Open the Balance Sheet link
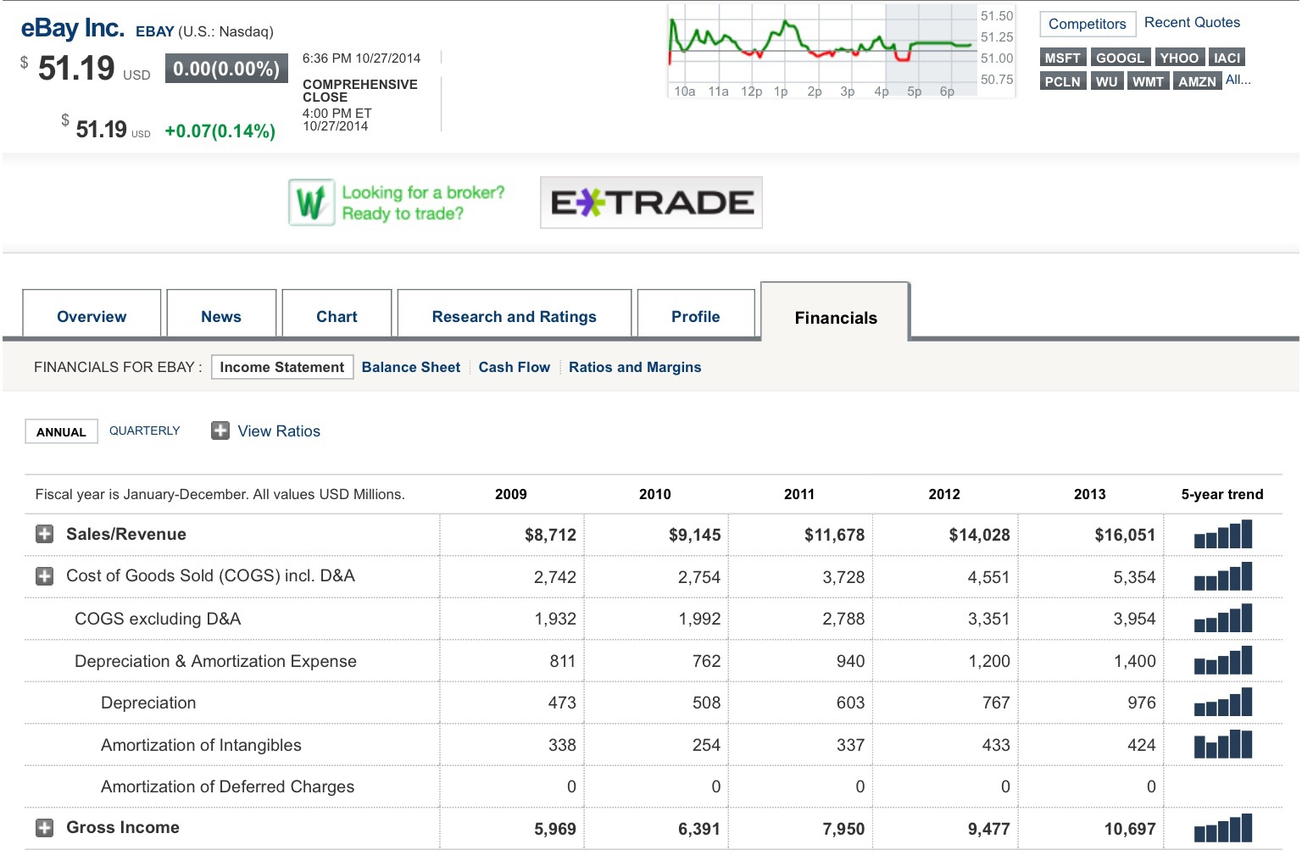The width and height of the screenshot is (1302, 861). pyautogui.click(x=411, y=367)
